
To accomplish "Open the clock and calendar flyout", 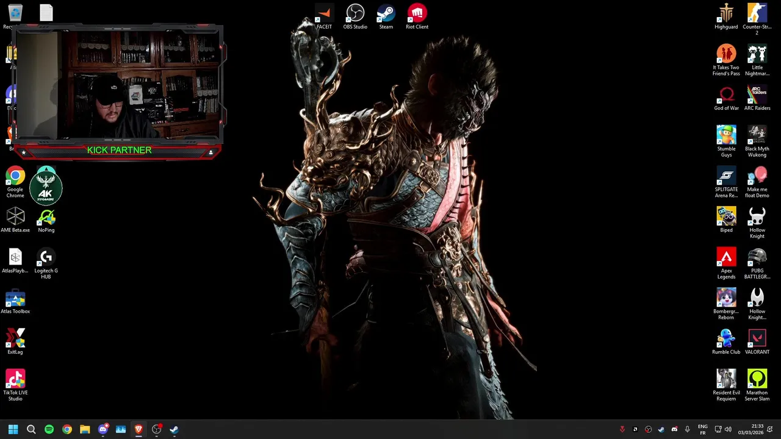I will pyautogui.click(x=750, y=429).
